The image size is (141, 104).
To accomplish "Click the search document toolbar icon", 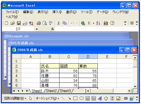I will (31, 23).
